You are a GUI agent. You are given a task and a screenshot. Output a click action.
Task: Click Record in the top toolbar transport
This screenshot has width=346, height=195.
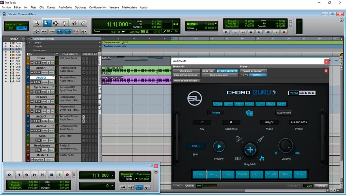(284, 32)
